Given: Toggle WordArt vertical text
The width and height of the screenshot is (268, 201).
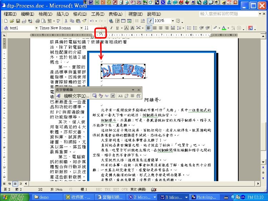Looking at the screenshot, I should 126,96.
